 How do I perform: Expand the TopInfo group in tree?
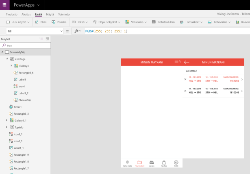[7, 127]
